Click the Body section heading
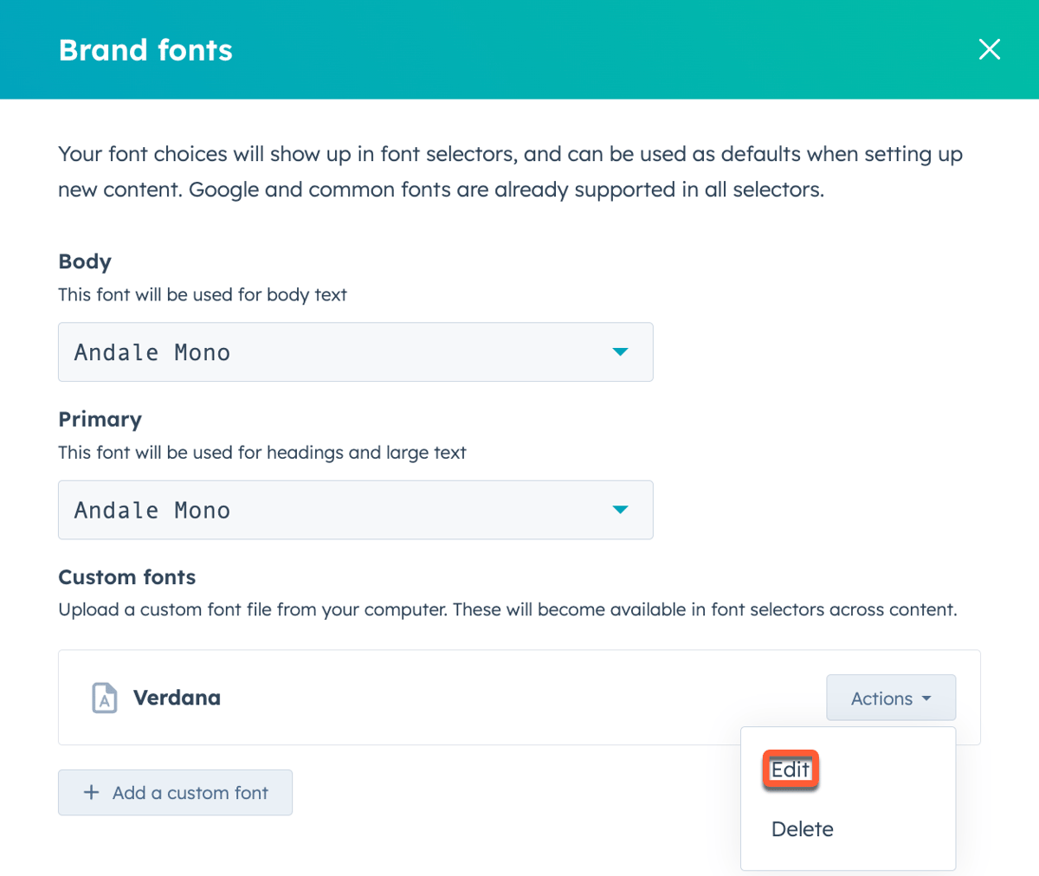 pyautogui.click(x=84, y=261)
